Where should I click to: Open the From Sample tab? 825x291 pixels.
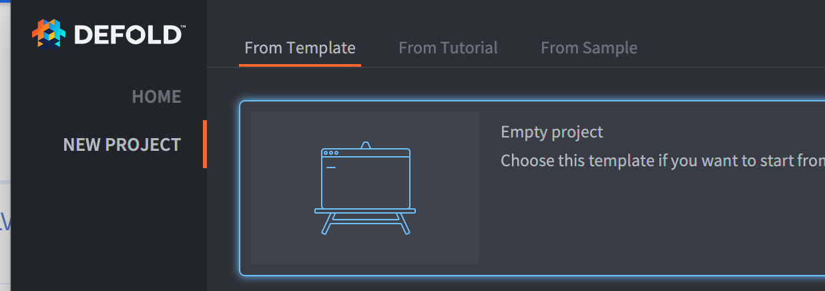click(x=589, y=48)
